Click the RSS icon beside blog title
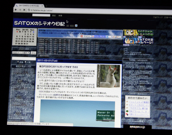The height and width of the screenshot is (135, 172). click(72, 26)
